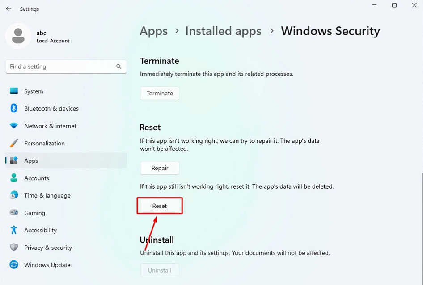423x285 pixels.
Task: Click the Network & internet Wi-Fi icon
Action: pos(14,126)
